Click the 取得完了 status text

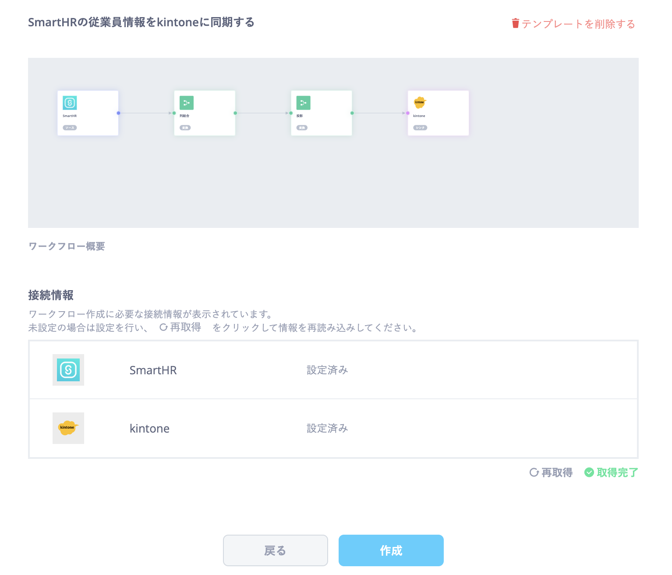coord(617,472)
